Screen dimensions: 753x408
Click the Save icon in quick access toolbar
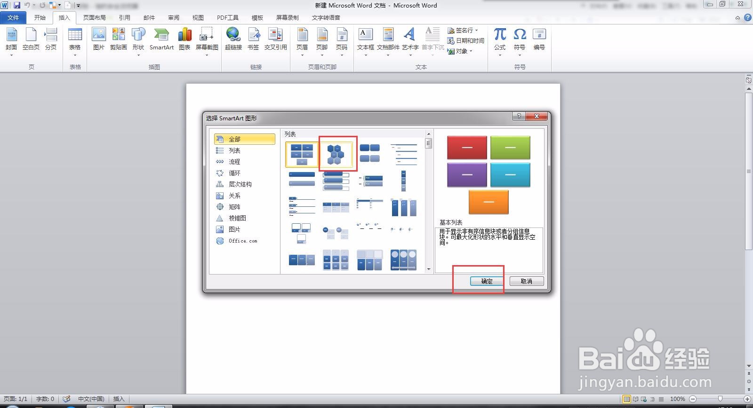tap(17, 5)
